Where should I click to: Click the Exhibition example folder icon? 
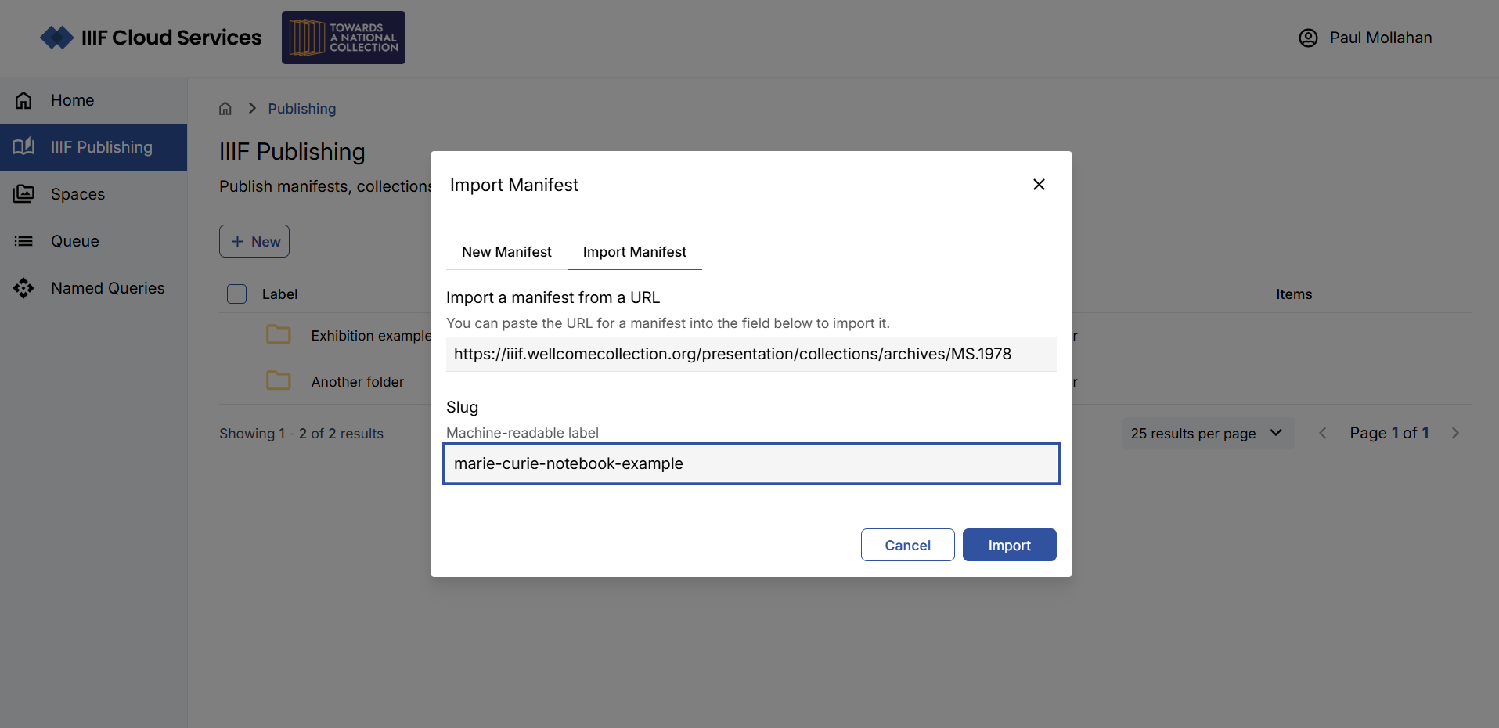(x=278, y=335)
